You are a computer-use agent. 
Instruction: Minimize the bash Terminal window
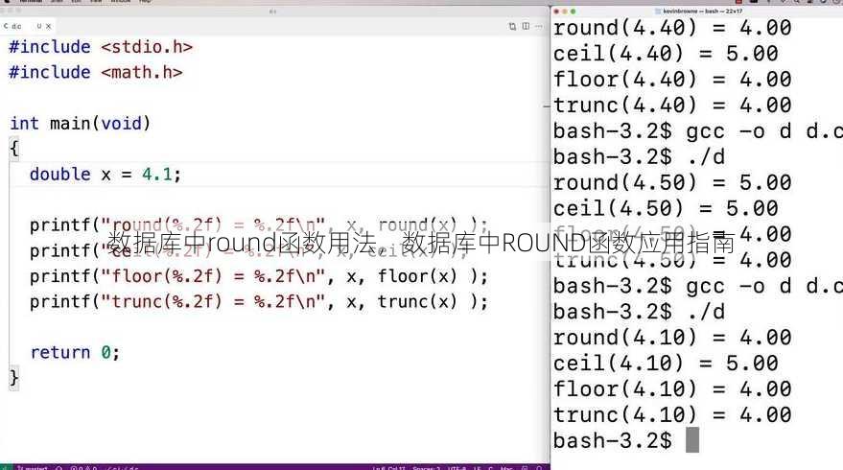[x=565, y=12]
